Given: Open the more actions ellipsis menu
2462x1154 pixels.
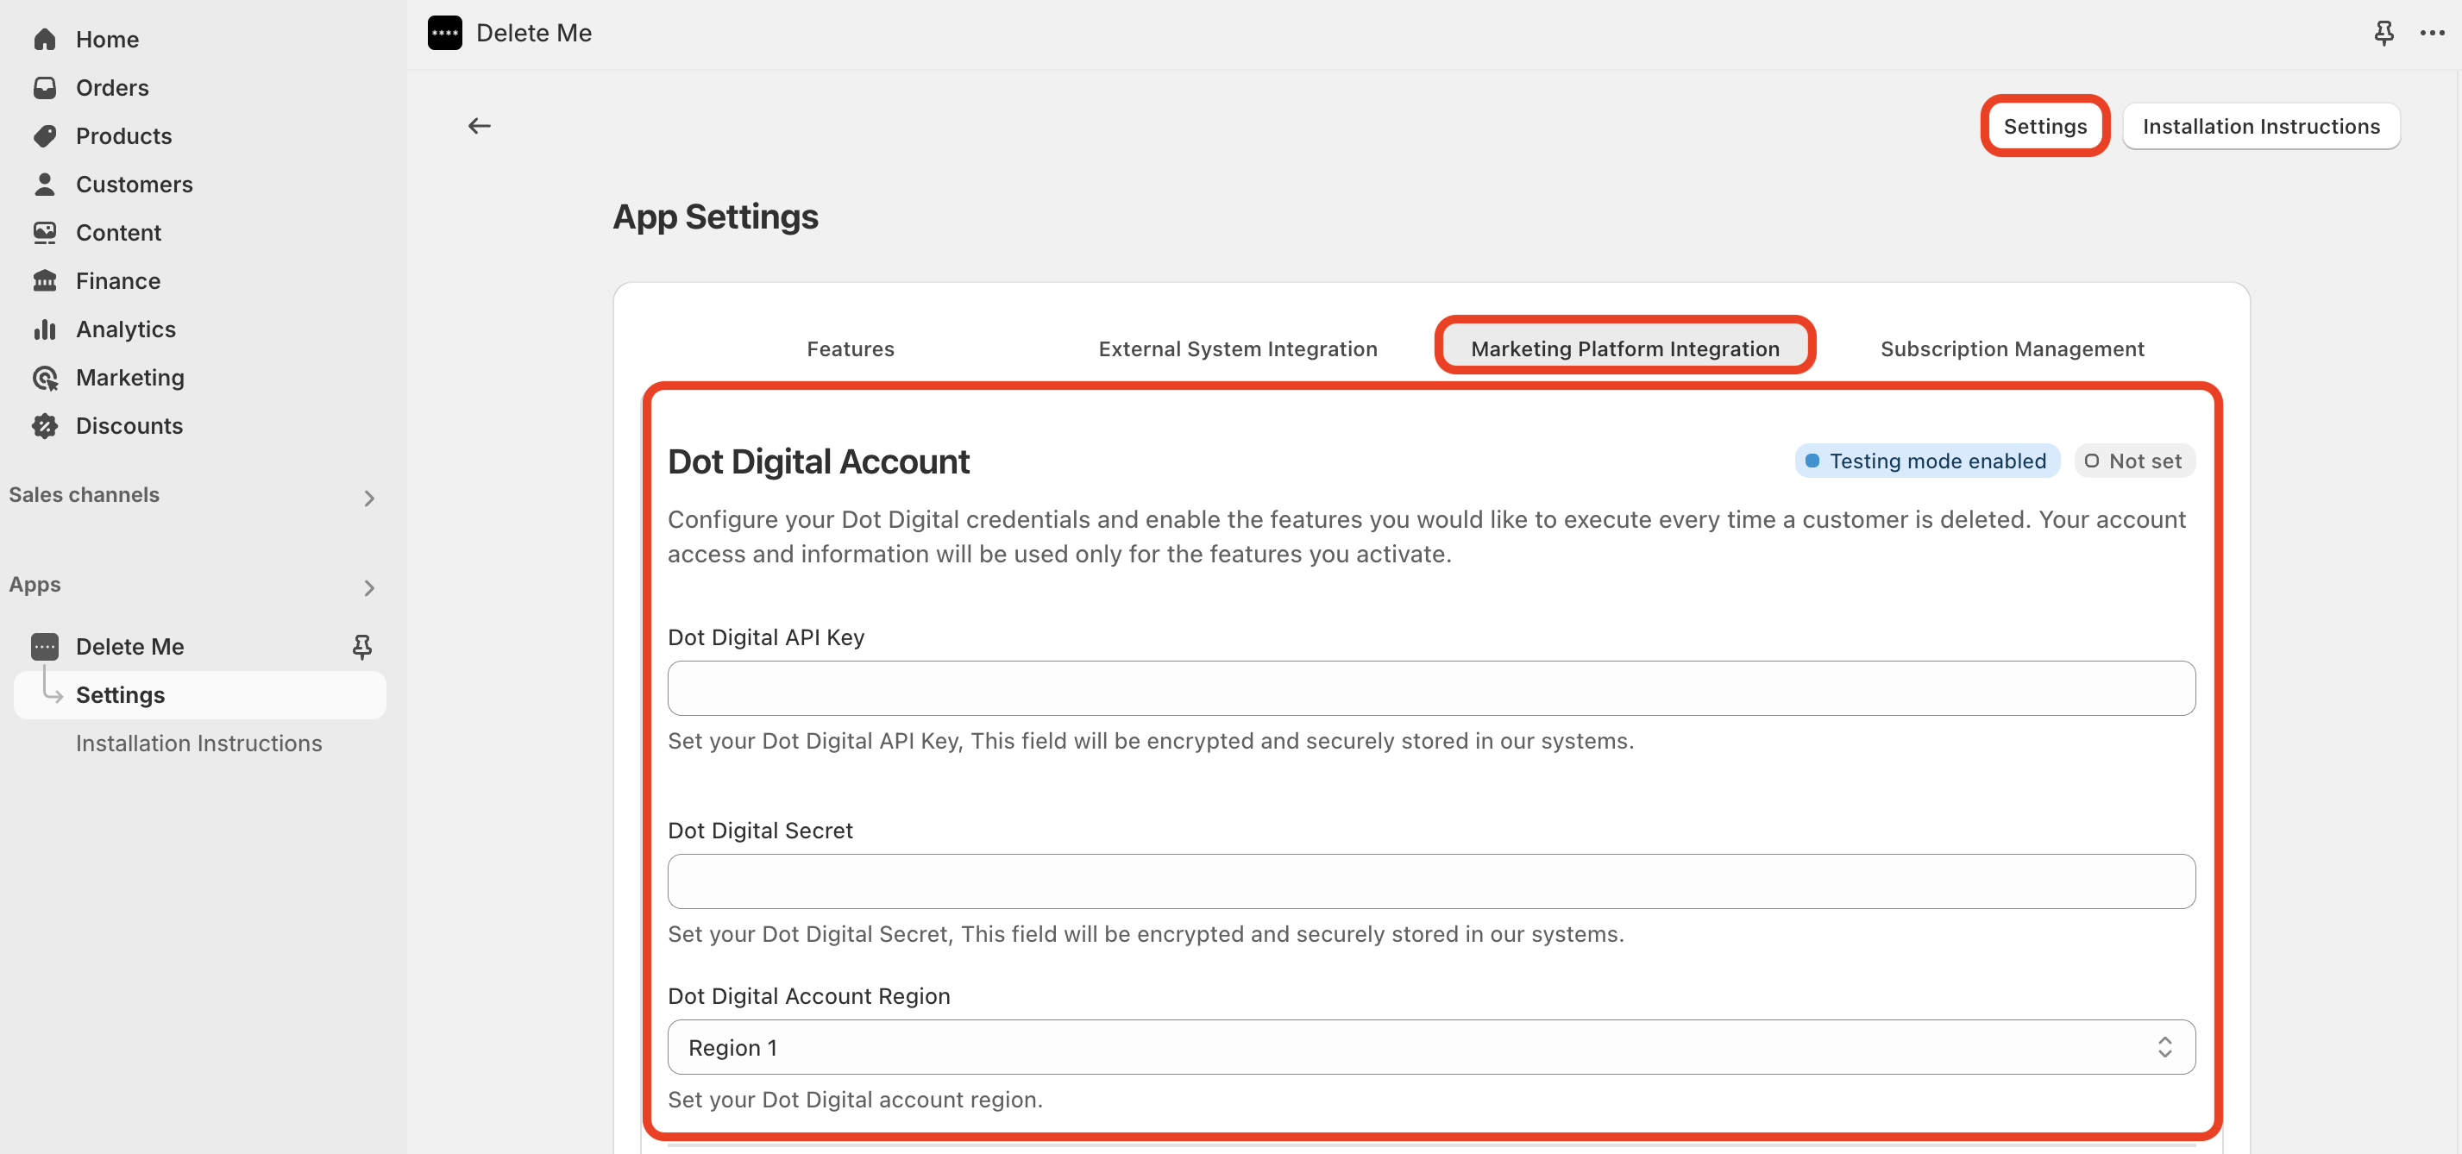Looking at the screenshot, I should coord(2433,33).
